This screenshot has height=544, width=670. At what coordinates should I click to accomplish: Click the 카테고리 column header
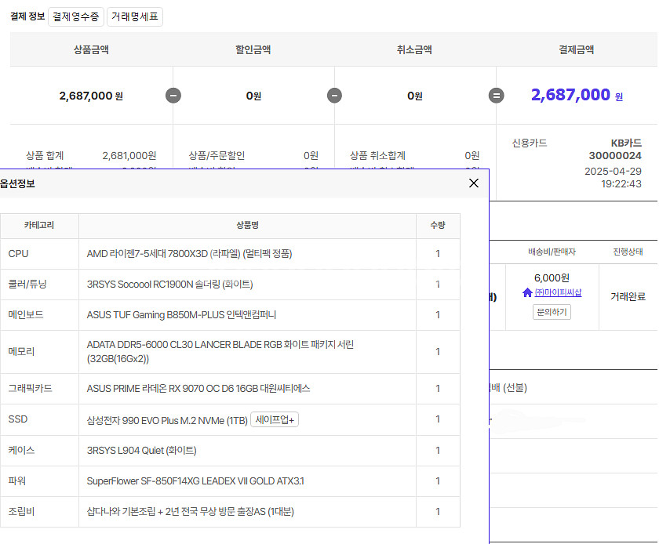click(x=39, y=226)
